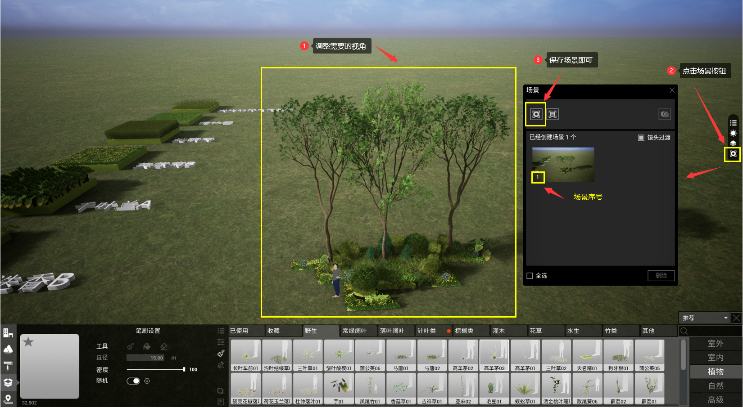Switch to the 其他 tab

point(658,331)
